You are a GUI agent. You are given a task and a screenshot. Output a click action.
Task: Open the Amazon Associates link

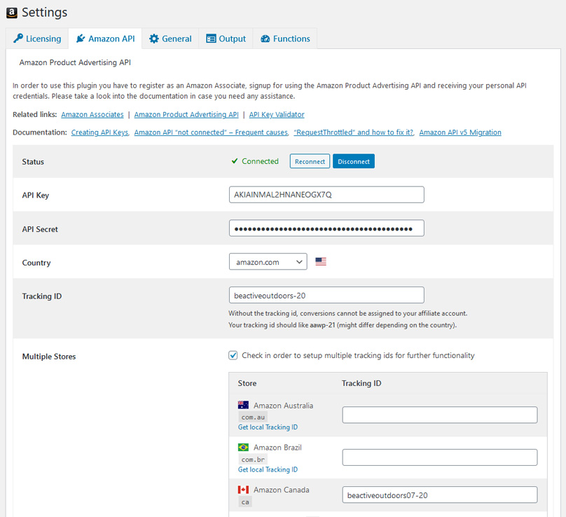pos(92,114)
